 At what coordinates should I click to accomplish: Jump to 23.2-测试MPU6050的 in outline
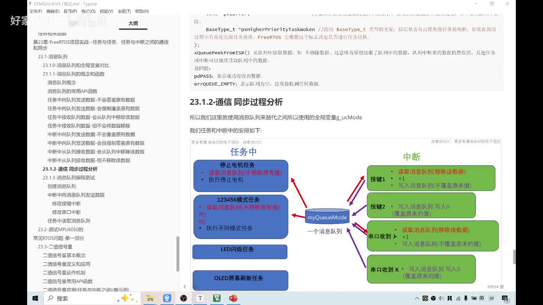(x=60, y=230)
